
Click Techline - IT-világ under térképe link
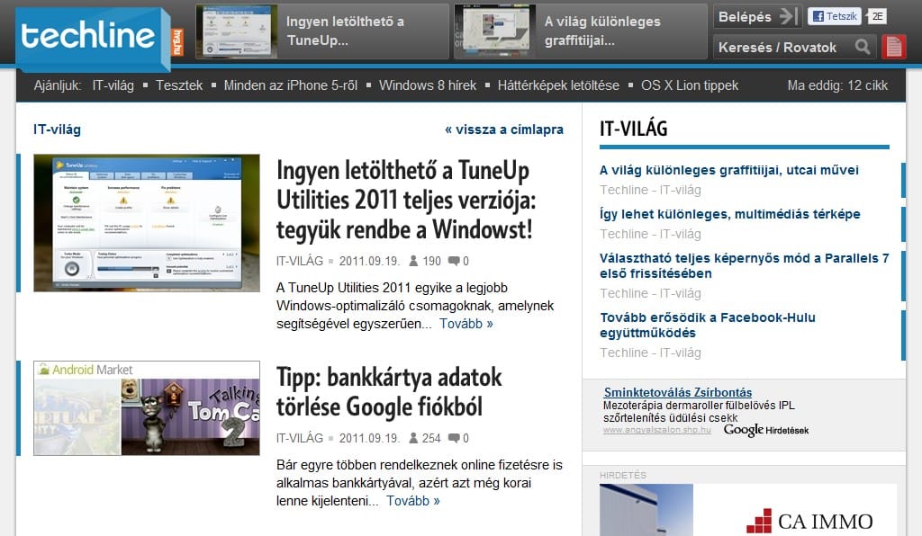click(x=650, y=234)
